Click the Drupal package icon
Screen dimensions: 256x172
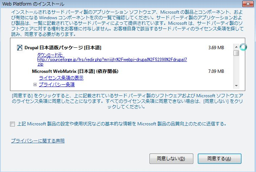click(x=19, y=48)
